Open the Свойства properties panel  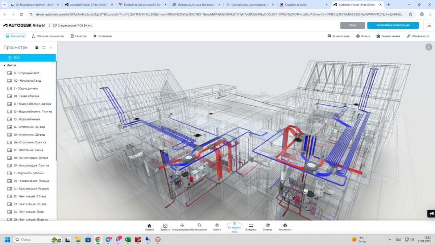click(79, 36)
